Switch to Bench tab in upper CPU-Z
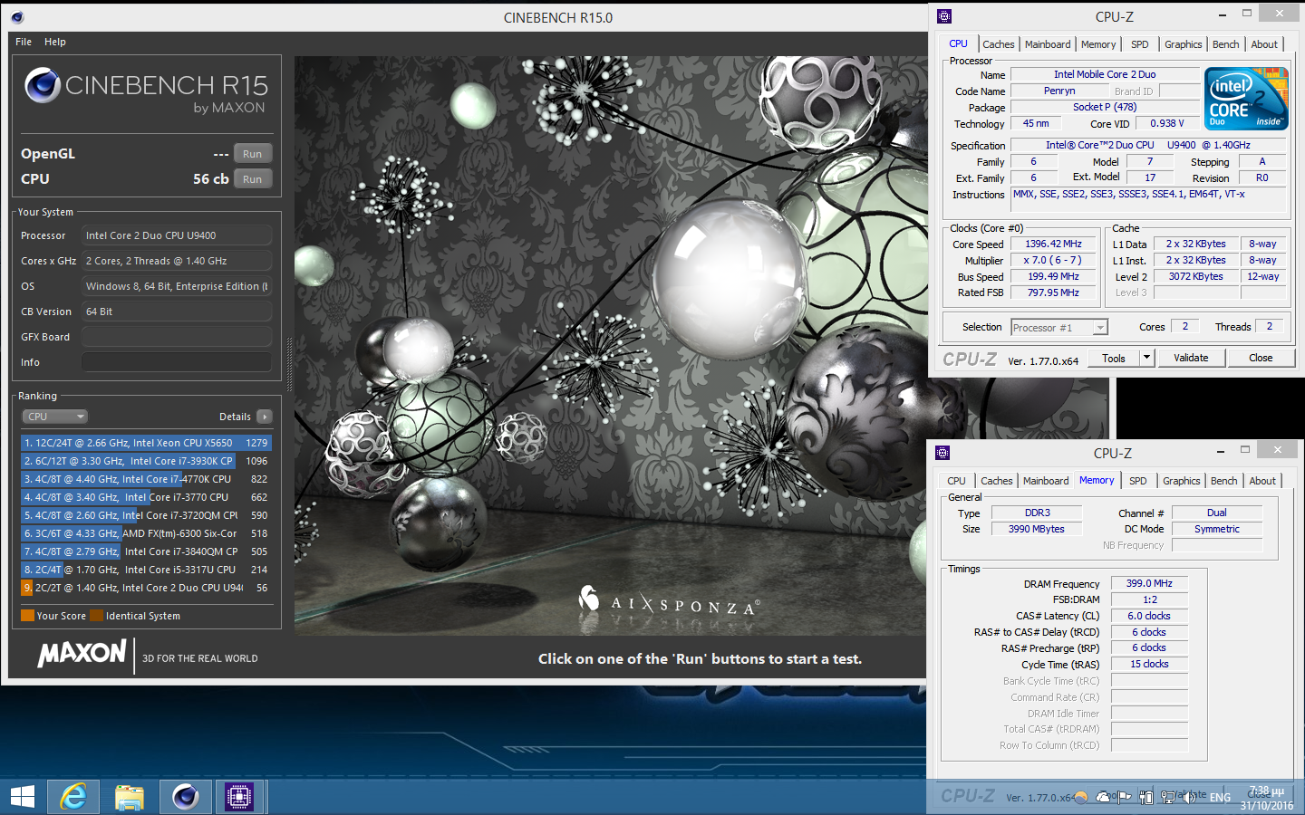1305x815 pixels. pos(1226,44)
